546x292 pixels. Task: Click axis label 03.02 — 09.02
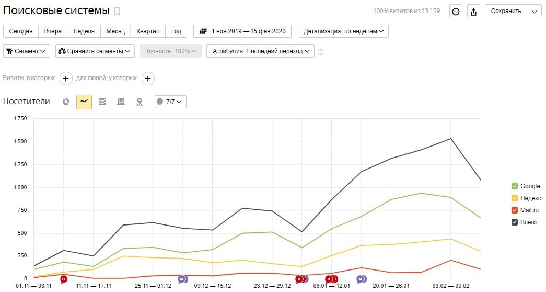(x=450, y=286)
